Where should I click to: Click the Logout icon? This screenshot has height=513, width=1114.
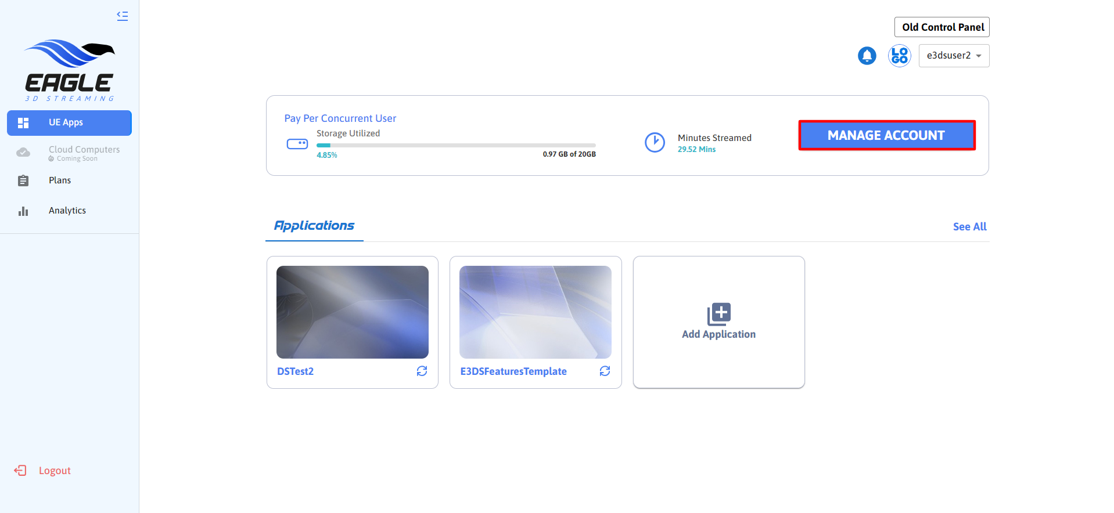[x=20, y=471]
